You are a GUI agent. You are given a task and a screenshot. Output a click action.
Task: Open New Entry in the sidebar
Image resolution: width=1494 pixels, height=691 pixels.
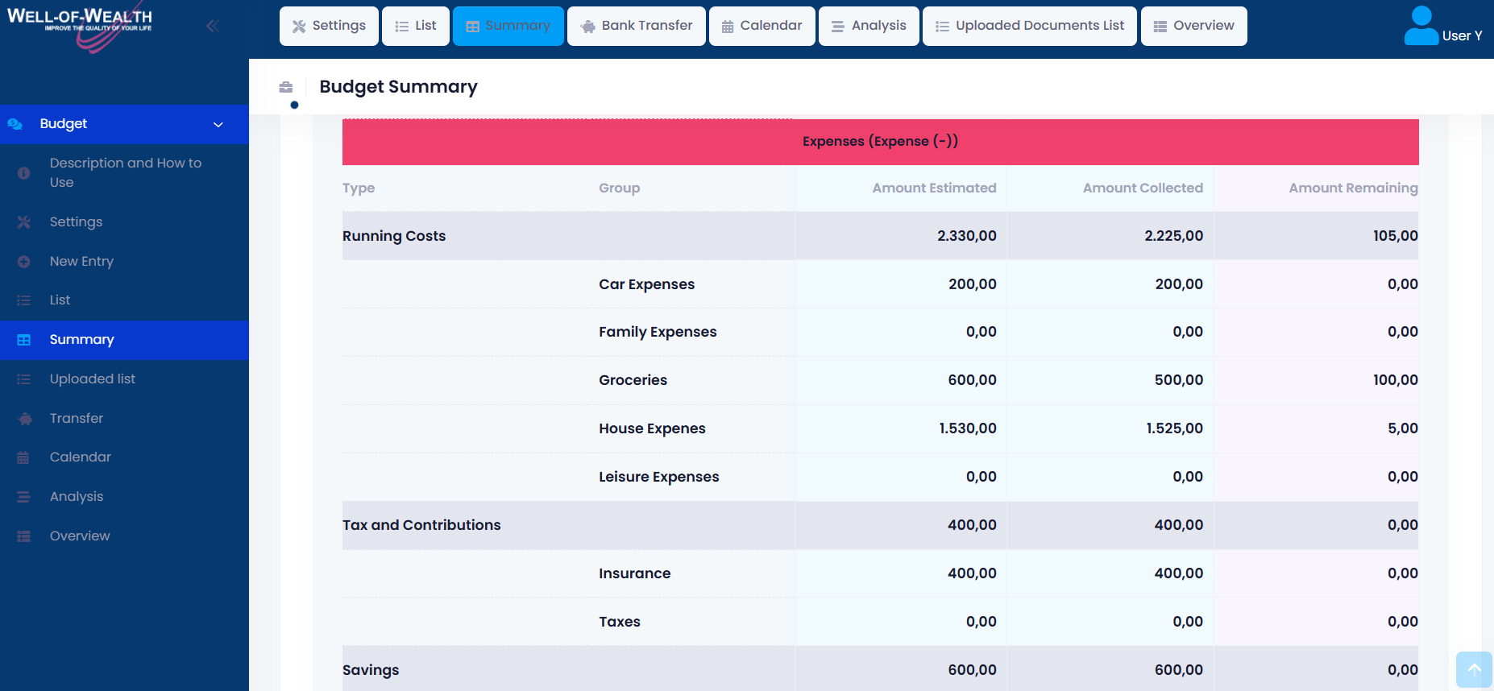(124, 261)
